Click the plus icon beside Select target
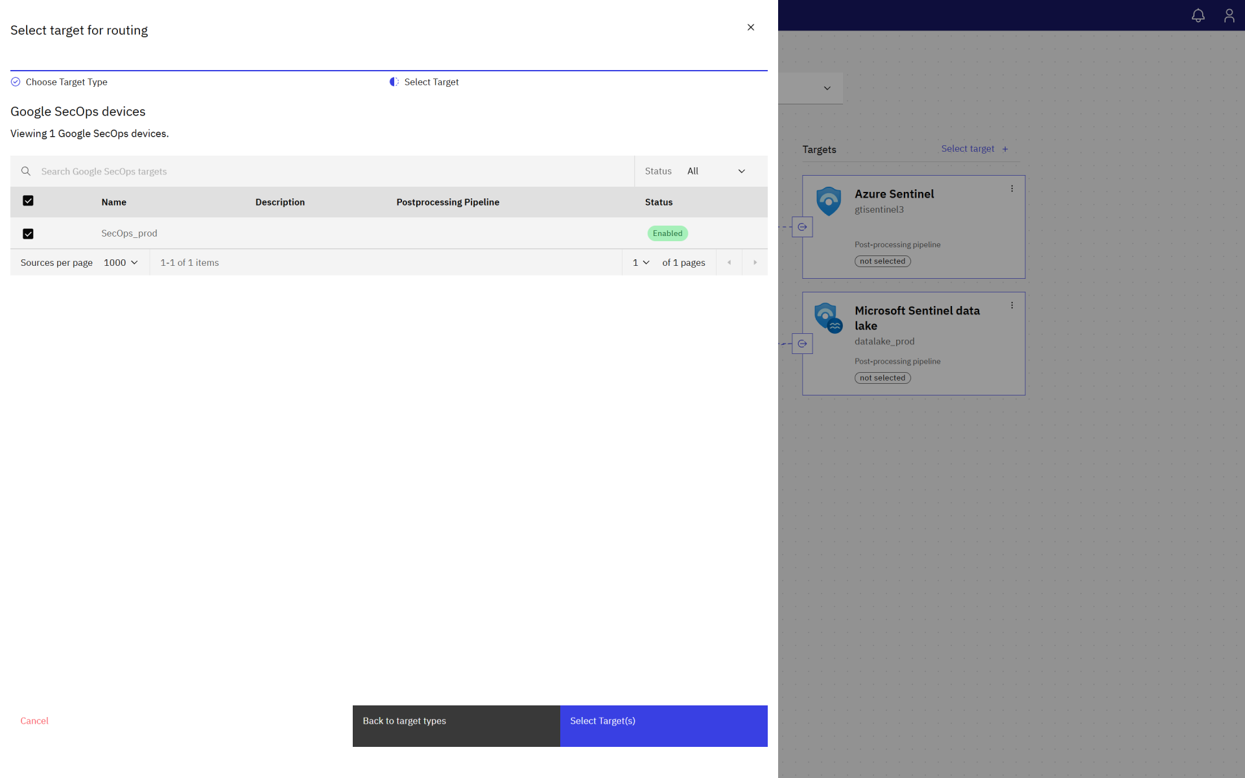 pyautogui.click(x=1004, y=148)
